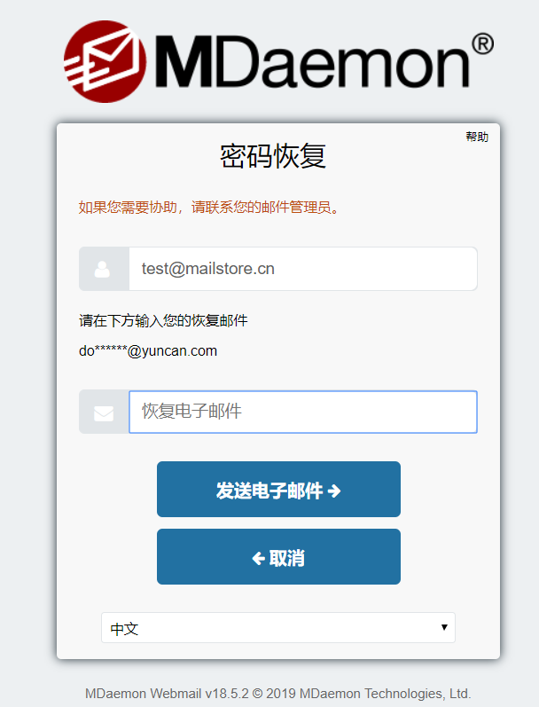Click the 发送电子邮件 send button
This screenshot has height=707, width=539.
tap(278, 489)
